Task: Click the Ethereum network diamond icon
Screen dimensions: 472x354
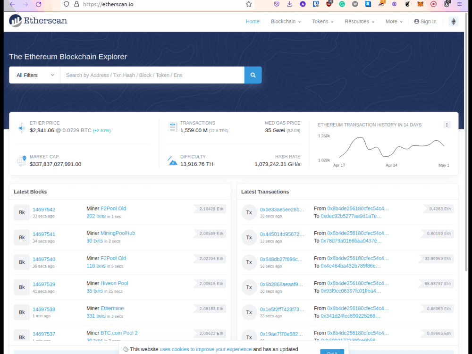Action: point(453,21)
